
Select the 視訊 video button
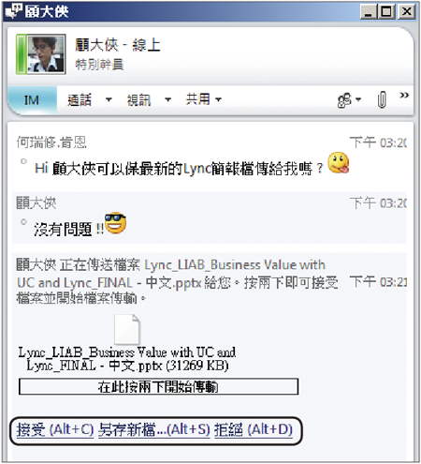tap(139, 100)
